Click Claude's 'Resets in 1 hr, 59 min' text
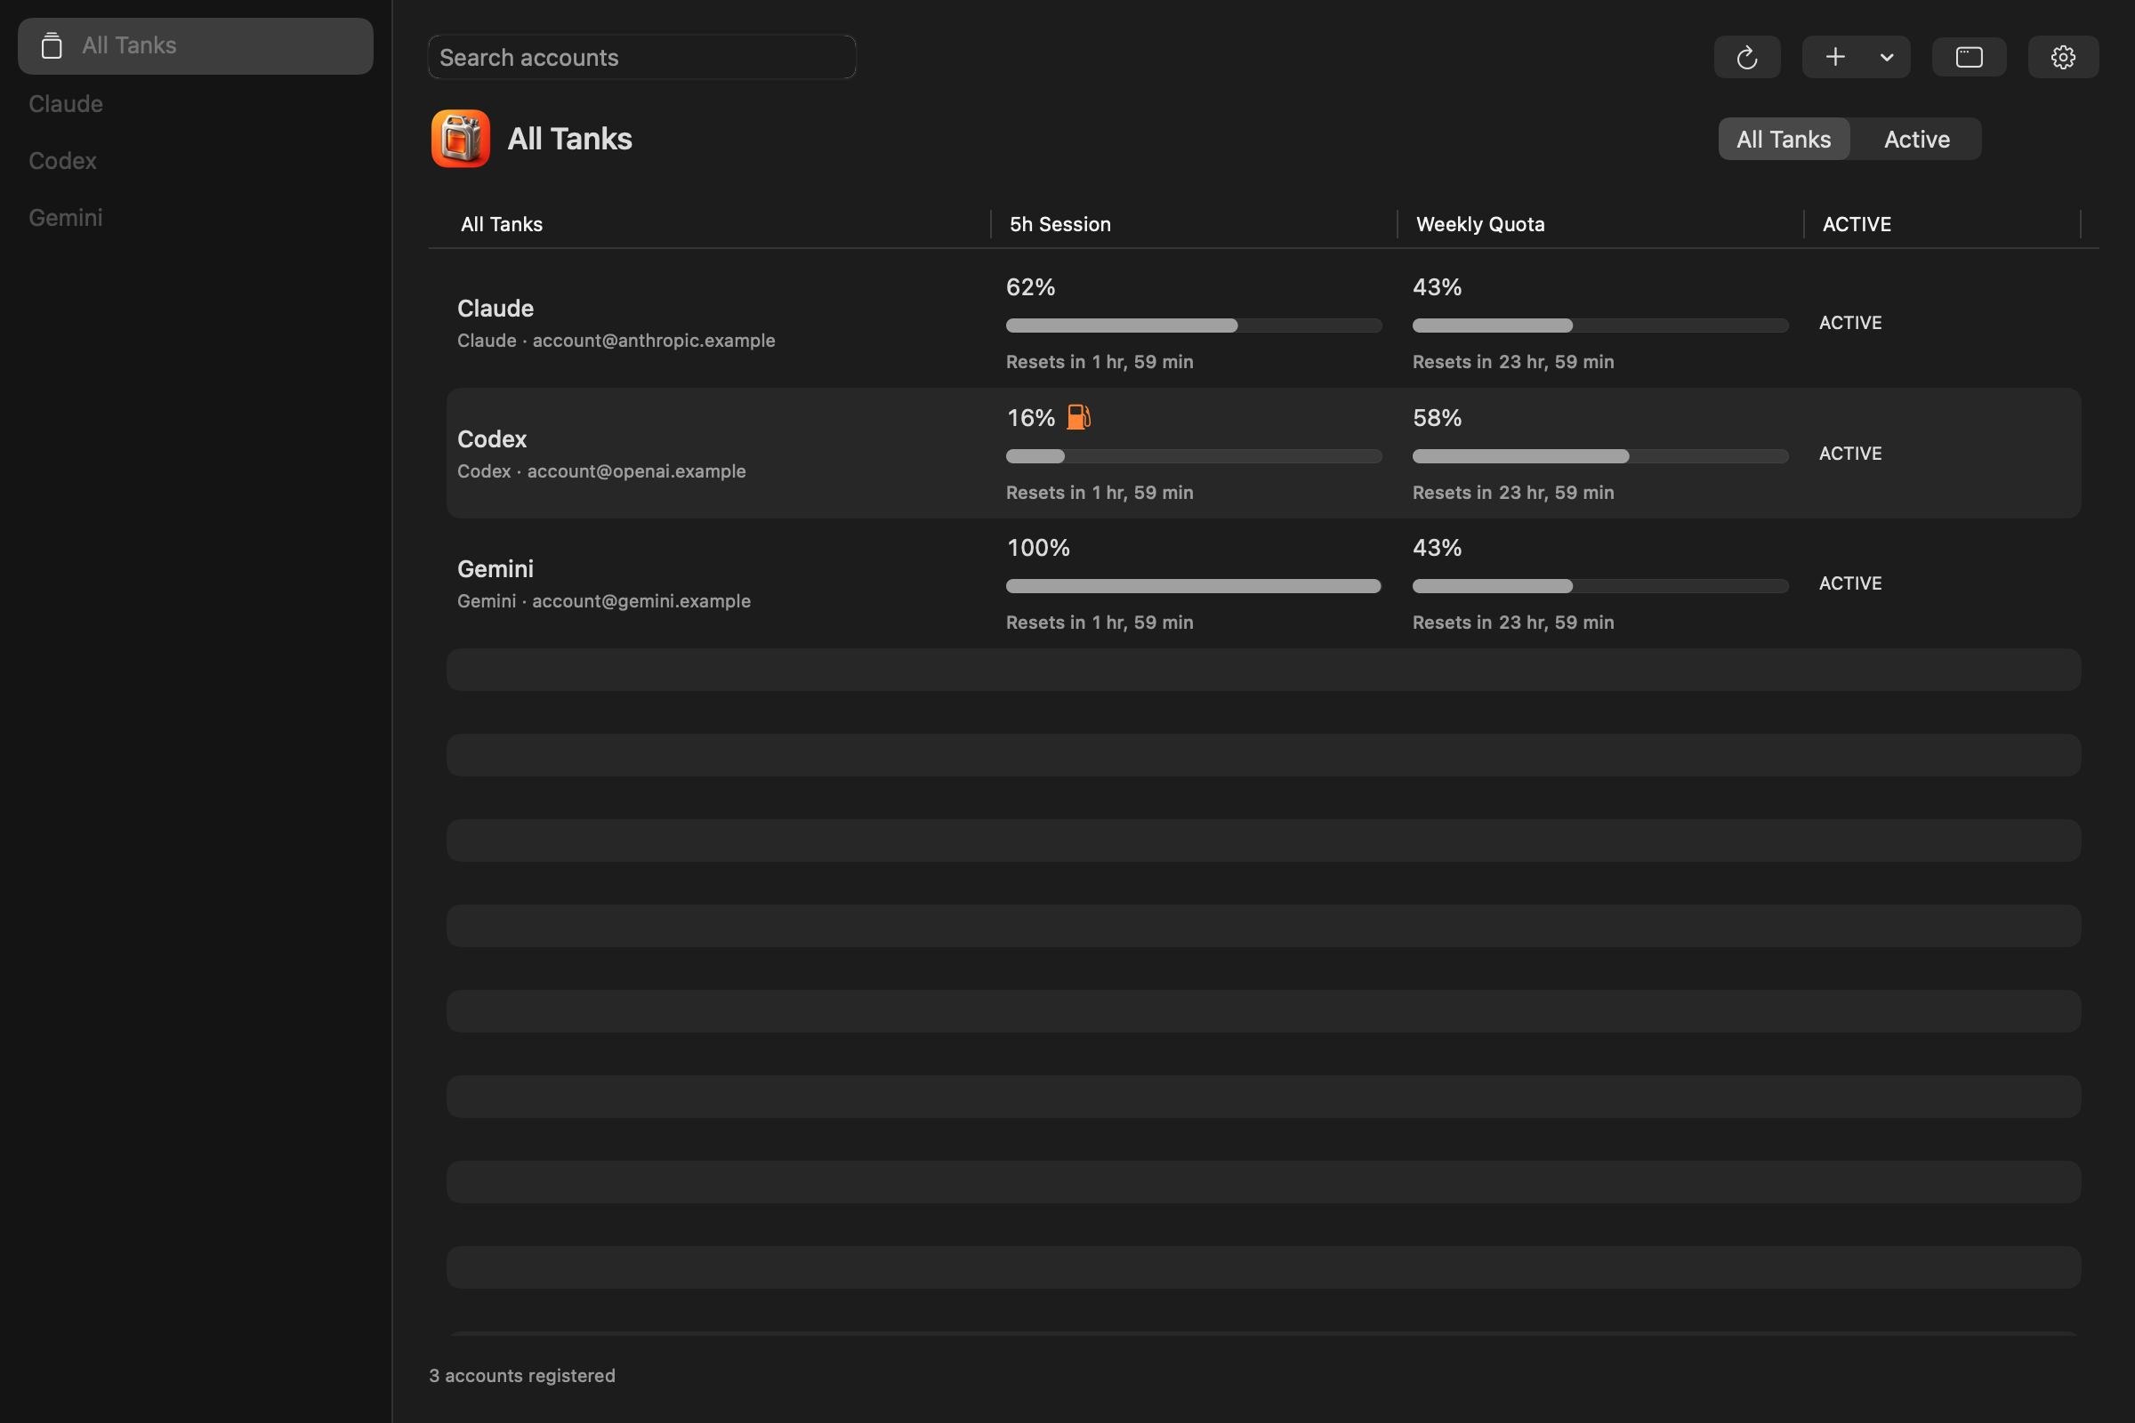The width and height of the screenshot is (2135, 1423). point(1100,361)
